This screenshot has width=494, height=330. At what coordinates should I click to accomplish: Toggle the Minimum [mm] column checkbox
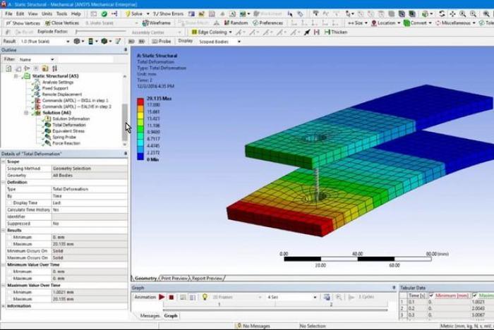click(x=433, y=295)
